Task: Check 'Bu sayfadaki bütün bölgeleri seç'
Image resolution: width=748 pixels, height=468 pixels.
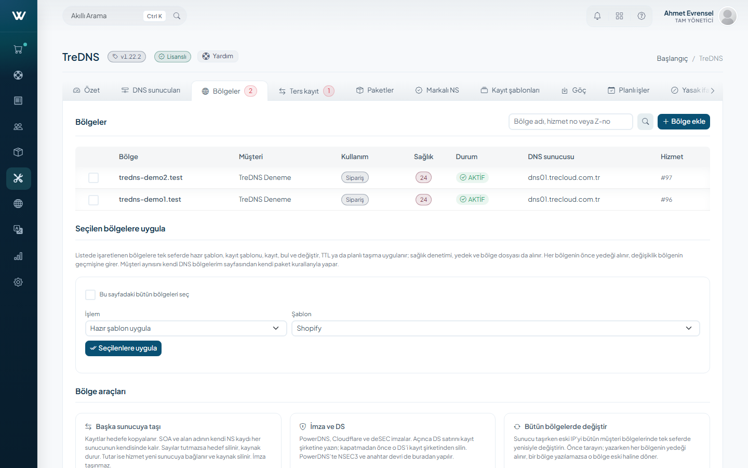Action: coord(90,295)
